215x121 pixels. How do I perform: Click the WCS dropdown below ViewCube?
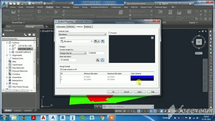(x=199, y=53)
